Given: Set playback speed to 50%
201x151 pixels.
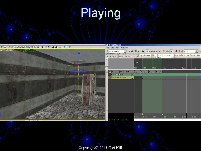Looking at the screenshot, I should [x=150, y=51].
